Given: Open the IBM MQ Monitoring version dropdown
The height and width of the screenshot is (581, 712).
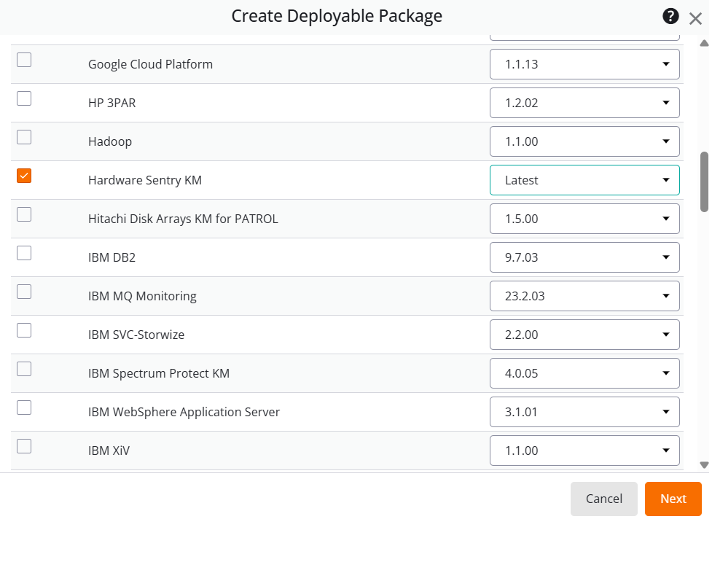Looking at the screenshot, I should [665, 296].
